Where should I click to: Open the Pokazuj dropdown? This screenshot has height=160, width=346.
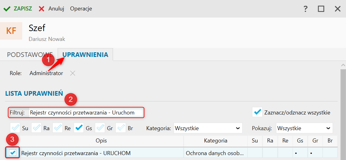pyautogui.click(x=304, y=128)
